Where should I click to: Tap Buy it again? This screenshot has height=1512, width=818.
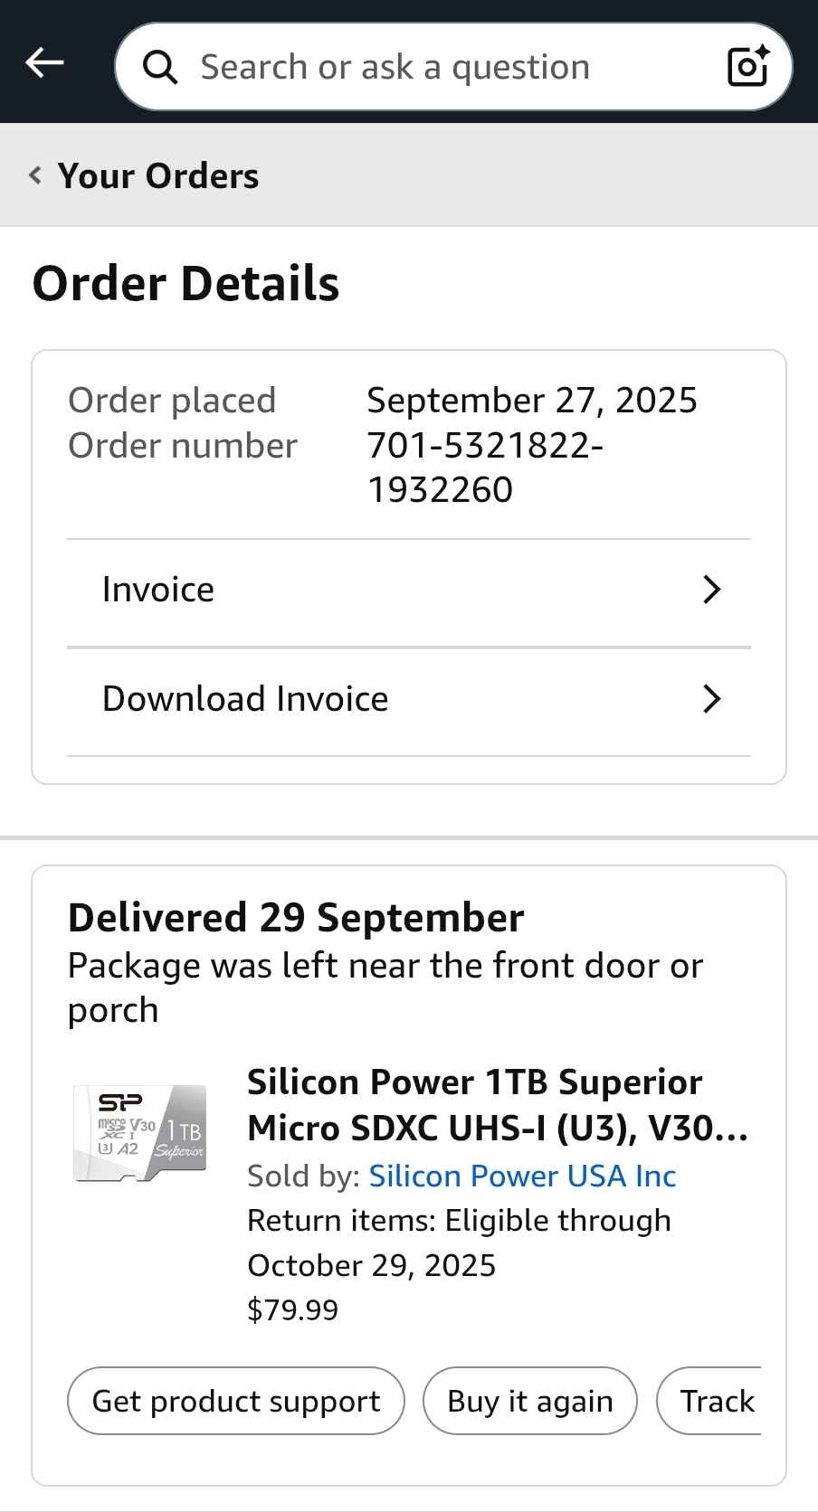pyautogui.click(x=530, y=1401)
